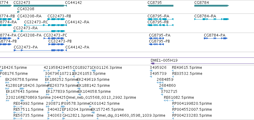This screenshot has height=120, width=254.
Task: Click transcript CG44142-RA label
Action: pyautogui.click(x=77, y=22)
